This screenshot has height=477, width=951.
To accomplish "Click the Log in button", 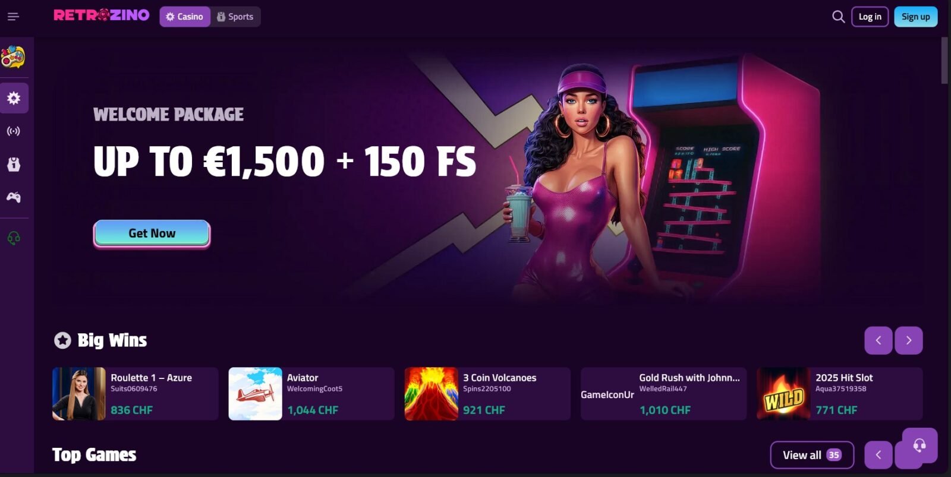I will point(870,17).
